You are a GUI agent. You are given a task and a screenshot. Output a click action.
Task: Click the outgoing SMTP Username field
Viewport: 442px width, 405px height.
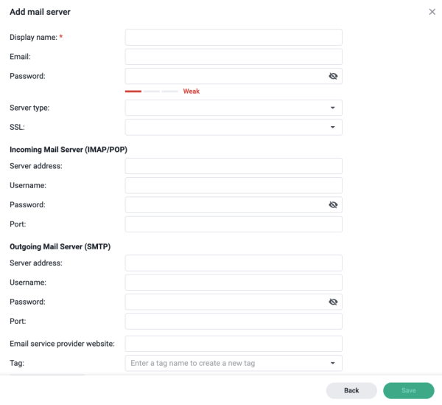coord(234,283)
